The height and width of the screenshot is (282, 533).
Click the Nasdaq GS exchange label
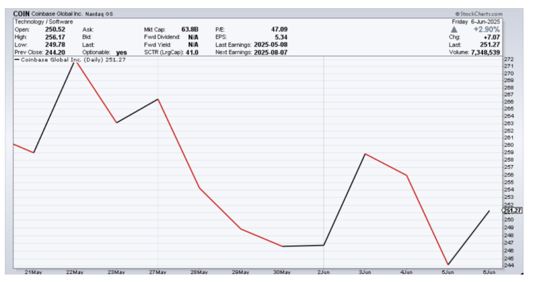99,14
